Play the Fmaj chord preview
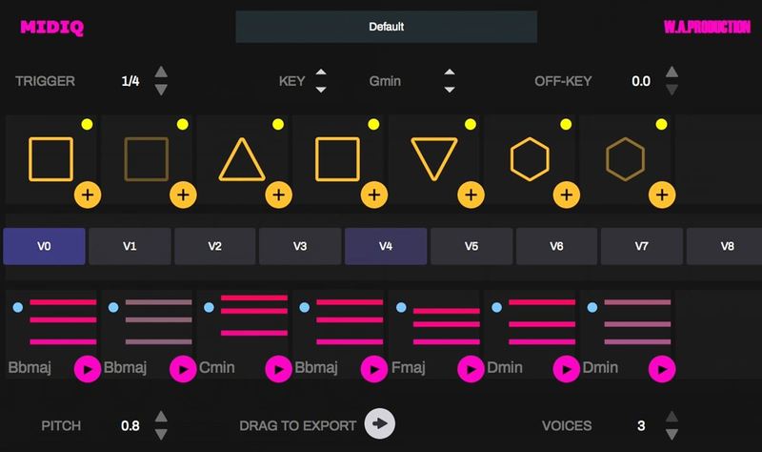The image size is (762, 452). point(469,367)
